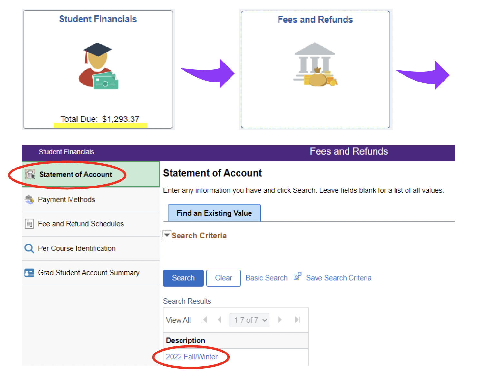Click the Clear button
This screenshot has width=479, height=377.
click(223, 278)
